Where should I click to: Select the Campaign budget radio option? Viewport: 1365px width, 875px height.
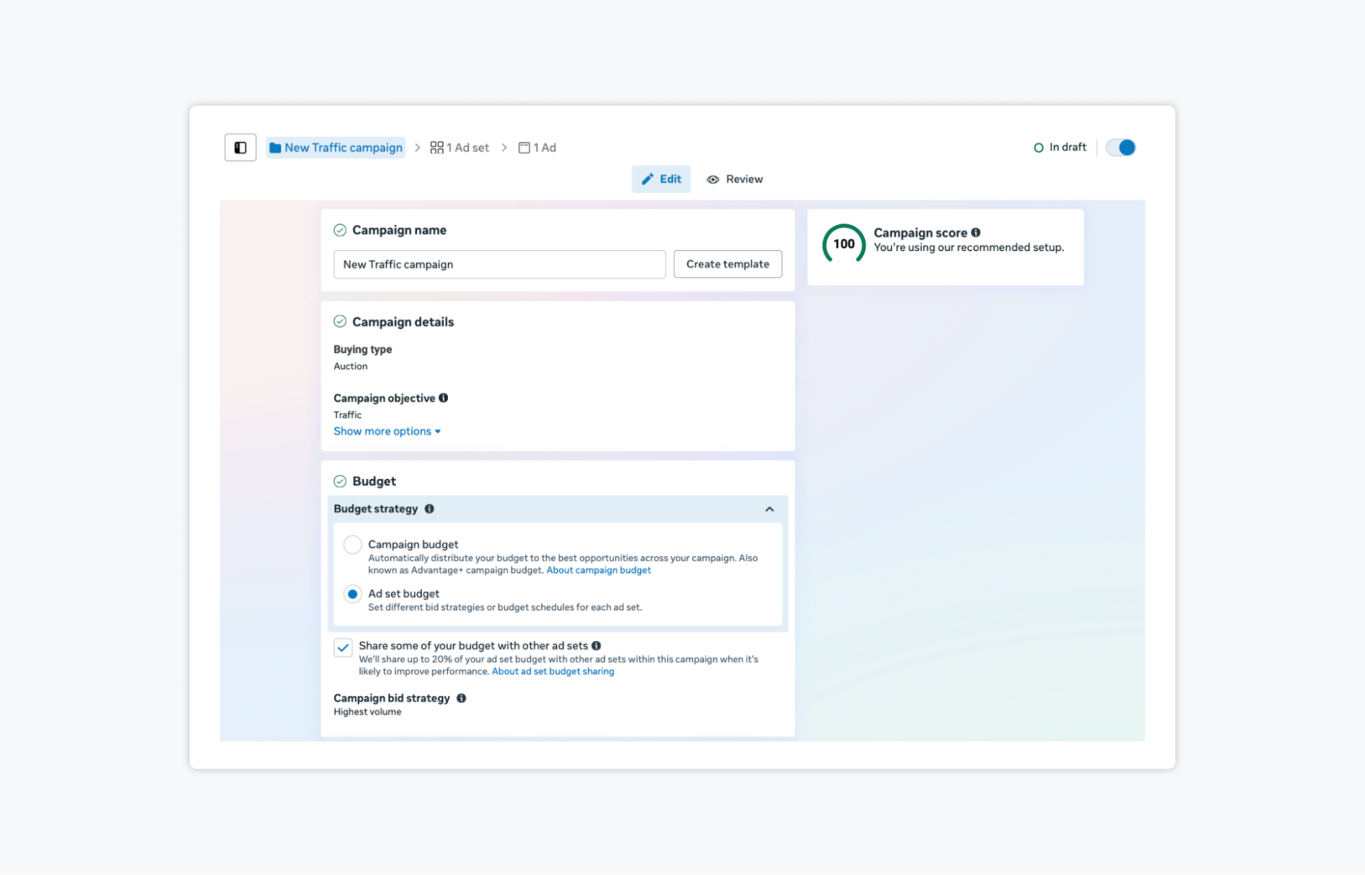click(x=352, y=545)
